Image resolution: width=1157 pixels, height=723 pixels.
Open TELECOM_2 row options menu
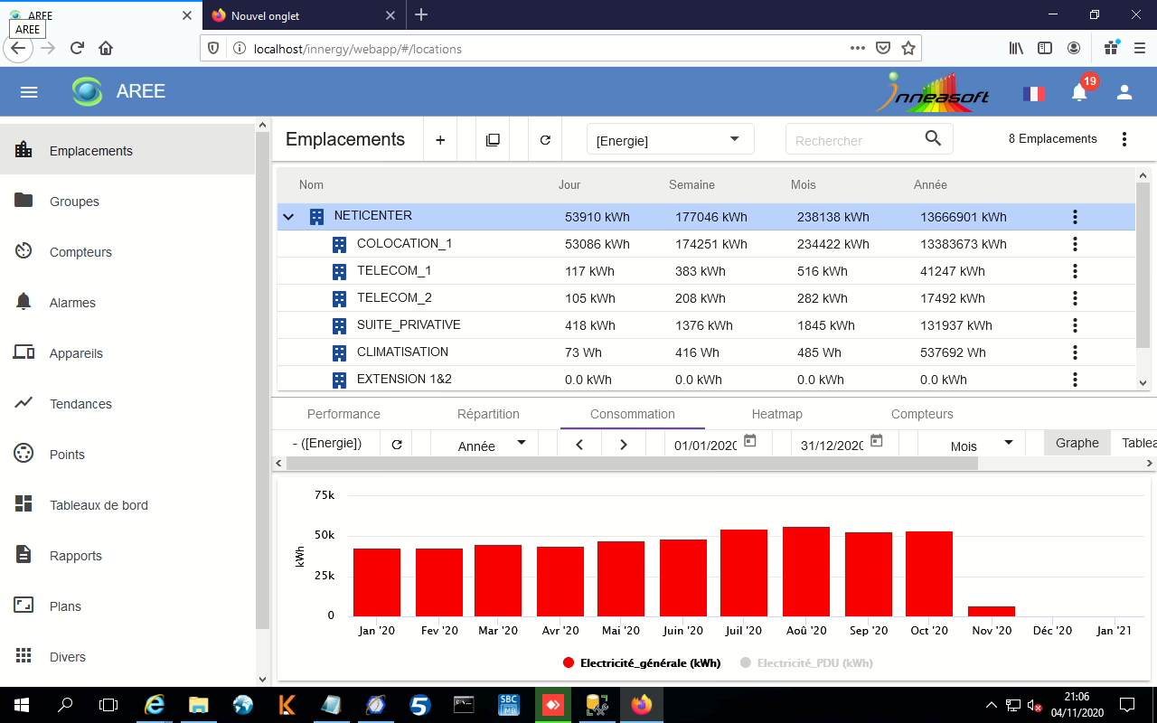click(x=1075, y=298)
